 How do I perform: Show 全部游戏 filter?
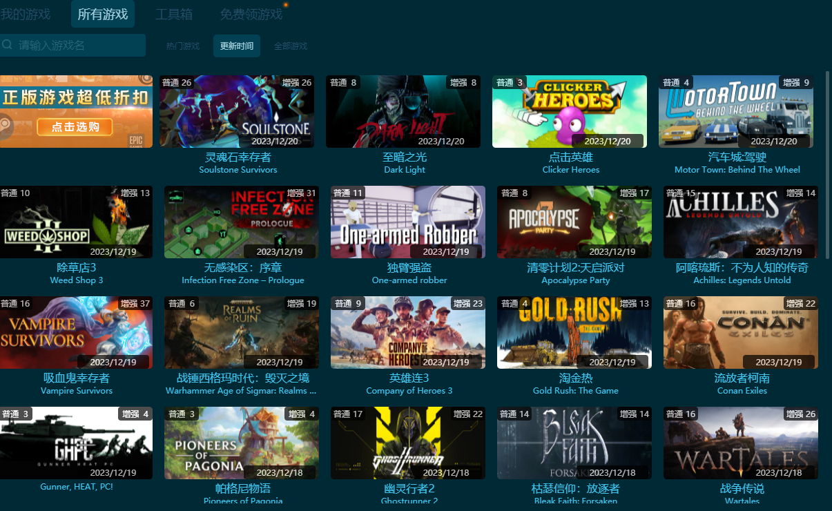291,46
